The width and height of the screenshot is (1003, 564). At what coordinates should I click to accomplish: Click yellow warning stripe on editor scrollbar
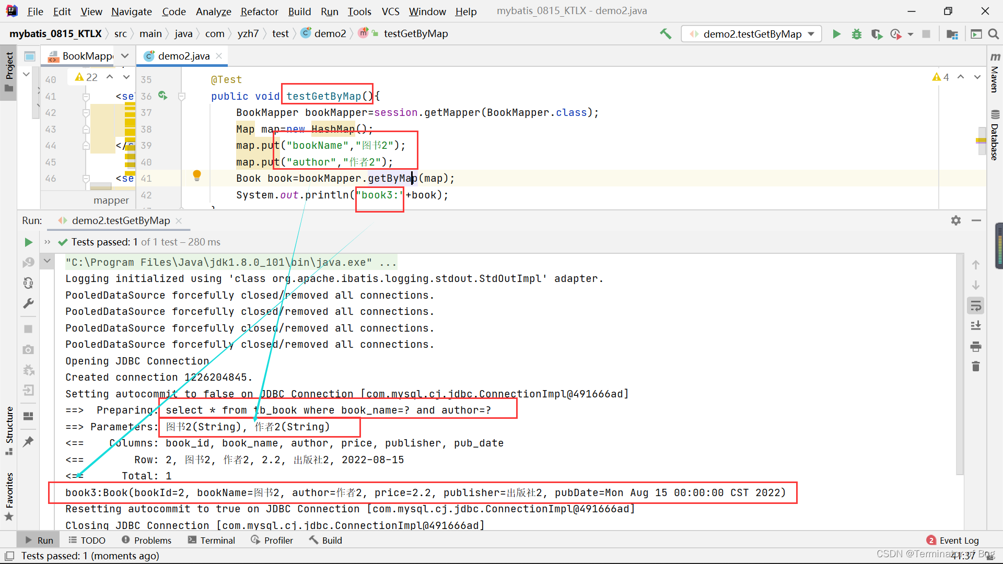pos(981,140)
